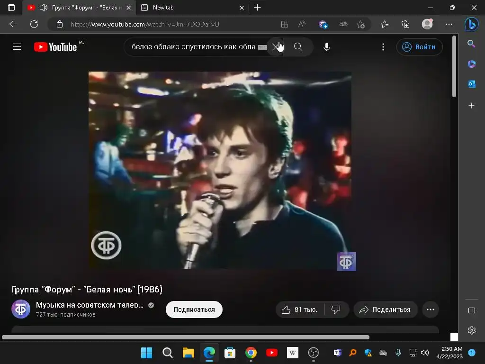Viewport: 485px width, 364px height.
Task: Click the address bar URL
Action: coord(145,24)
